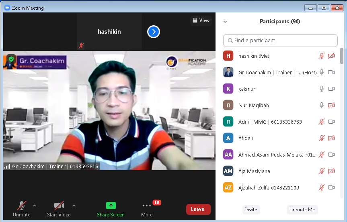
Task: Click Afiqah camera-off icon
Action: (x=331, y=138)
